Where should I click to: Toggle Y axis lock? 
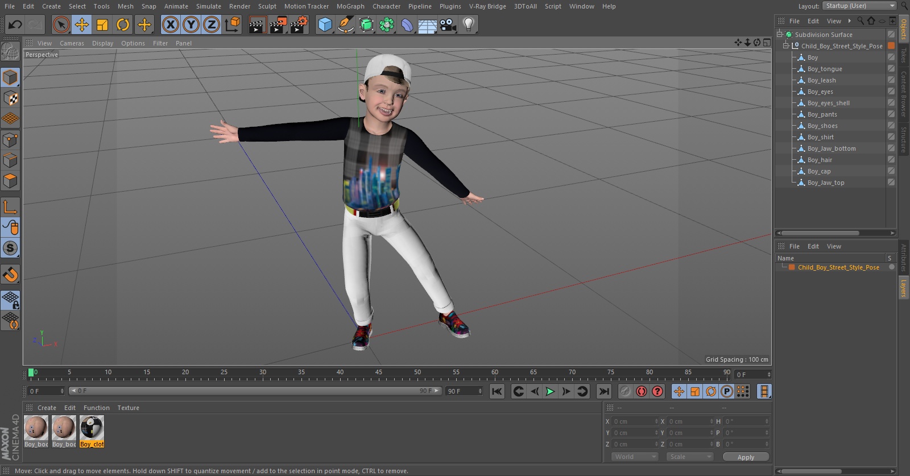[x=191, y=24]
